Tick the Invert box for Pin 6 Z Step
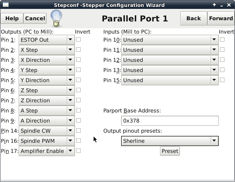Screen dimensions: 235x182 pyautogui.click(x=78, y=90)
